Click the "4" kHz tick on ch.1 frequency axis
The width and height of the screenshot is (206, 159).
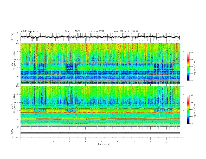(18, 68)
